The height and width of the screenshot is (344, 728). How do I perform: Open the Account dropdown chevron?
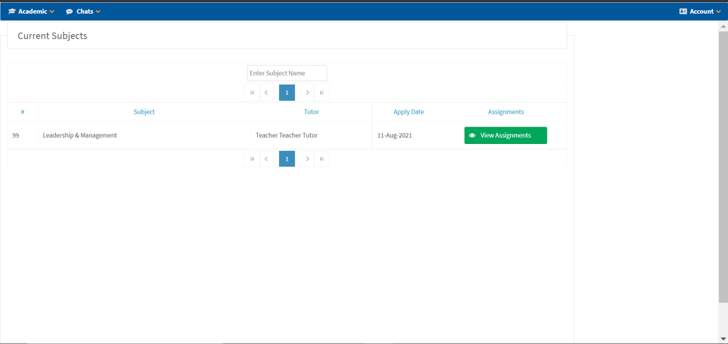718,12
